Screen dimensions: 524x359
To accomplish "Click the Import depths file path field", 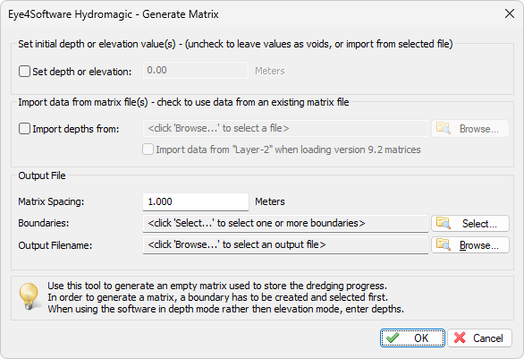I will [x=285, y=129].
